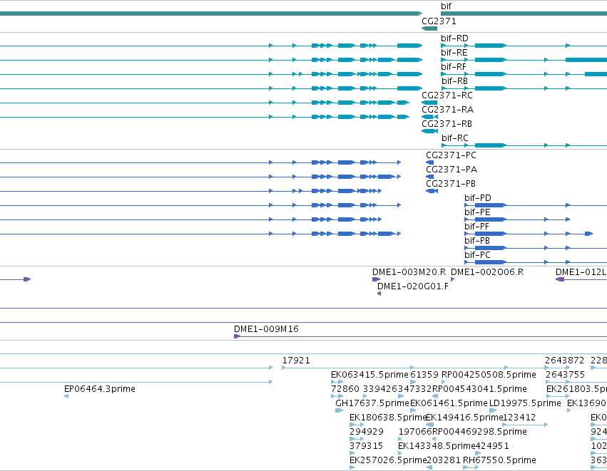The image size is (607, 471).
Task: Click the 379315 feature label
Action: (x=366, y=446)
